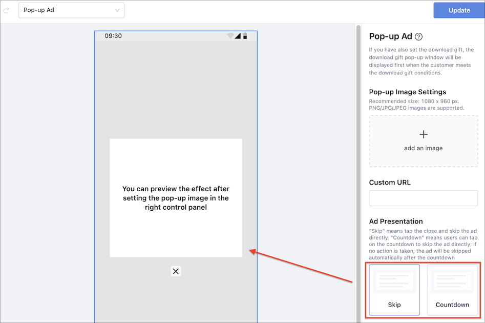Click the redo arrow icon
The image size is (485, 323).
(x=6, y=11)
